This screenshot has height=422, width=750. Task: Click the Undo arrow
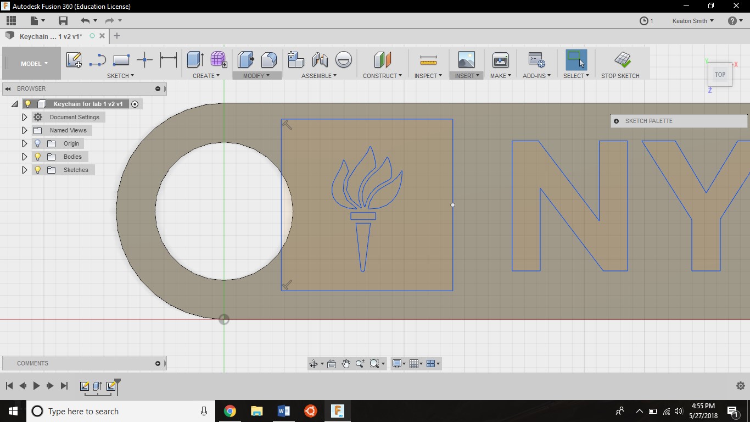(x=85, y=21)
